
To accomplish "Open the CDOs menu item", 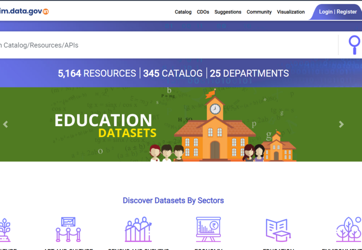I will pyautogui.click(x=203, y=12).
